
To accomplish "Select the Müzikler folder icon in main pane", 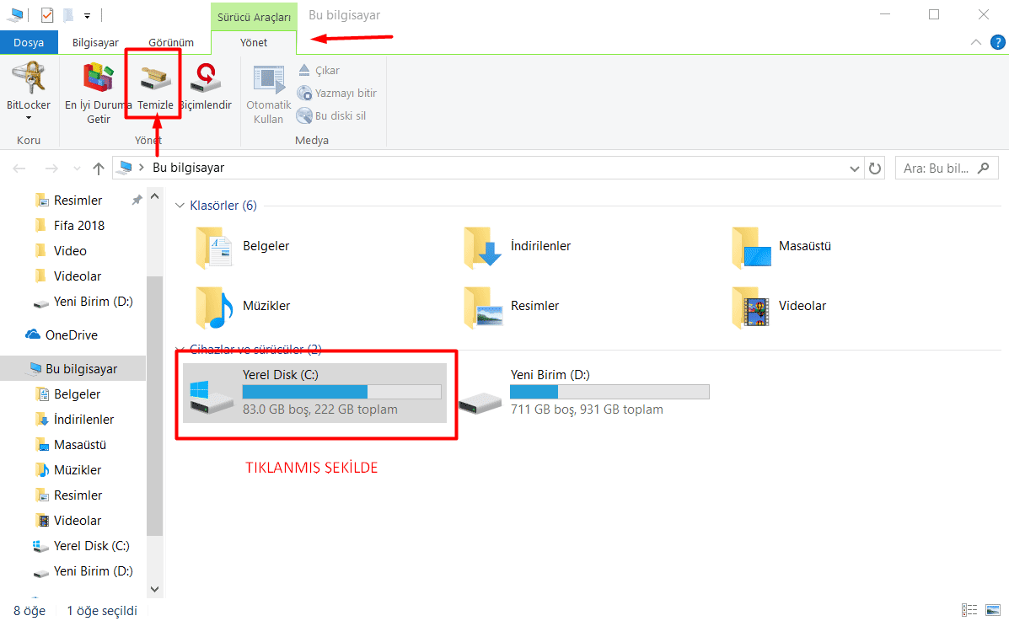I will coord(214,307).
